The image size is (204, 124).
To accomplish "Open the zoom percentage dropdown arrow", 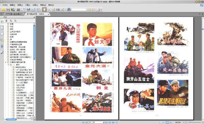I will (x=184, y=122).
